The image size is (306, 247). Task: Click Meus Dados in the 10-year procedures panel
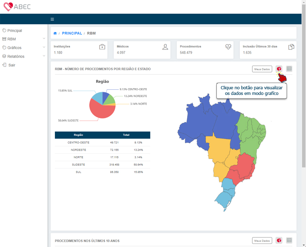[262, 241]
